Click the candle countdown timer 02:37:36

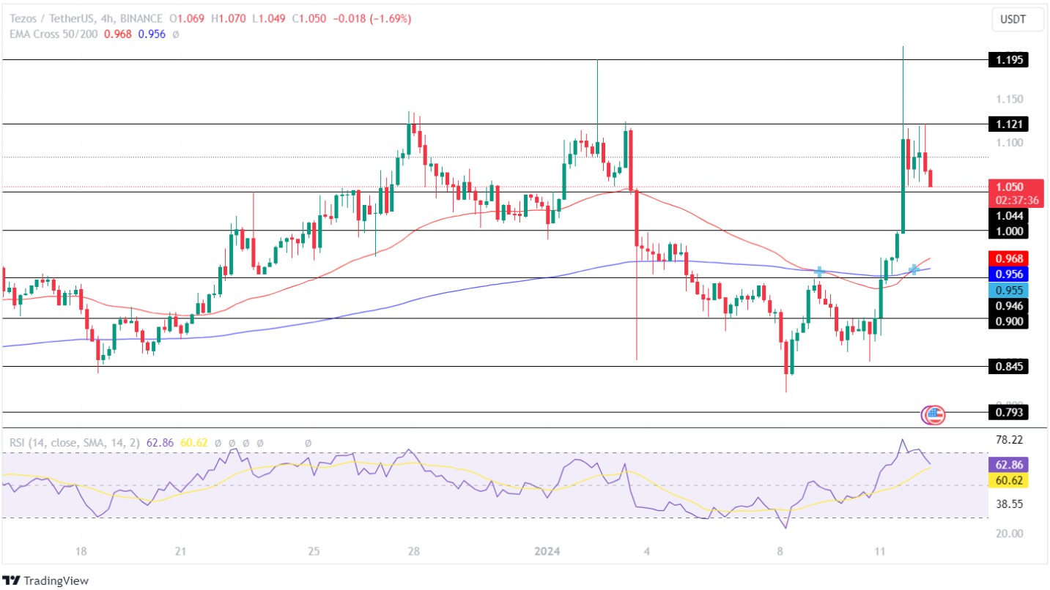[1017, 200]
